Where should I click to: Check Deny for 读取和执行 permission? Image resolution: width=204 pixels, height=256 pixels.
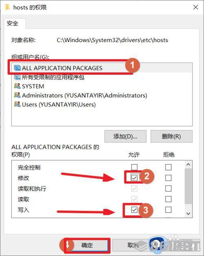[169, 189]
